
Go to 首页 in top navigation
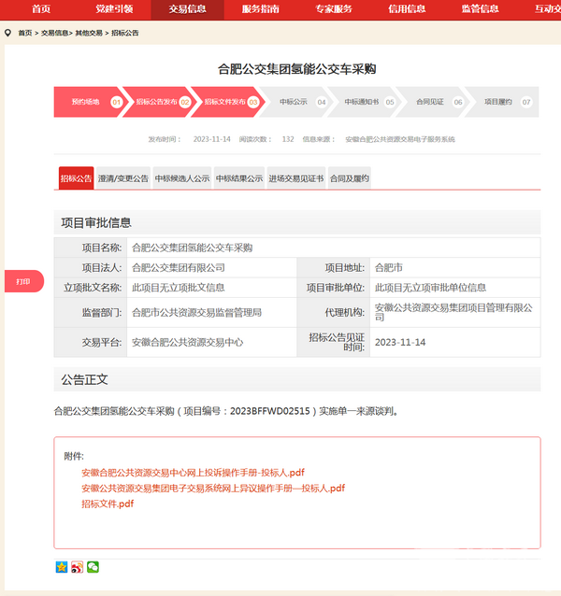pyautogui.click(x=41, y=9)
